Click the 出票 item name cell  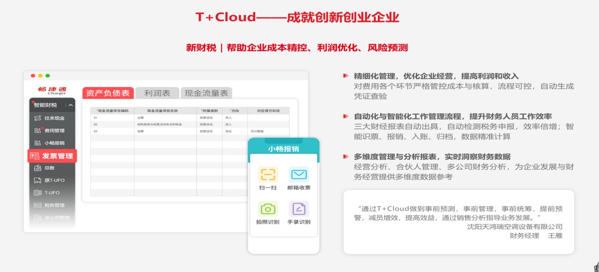140,118
